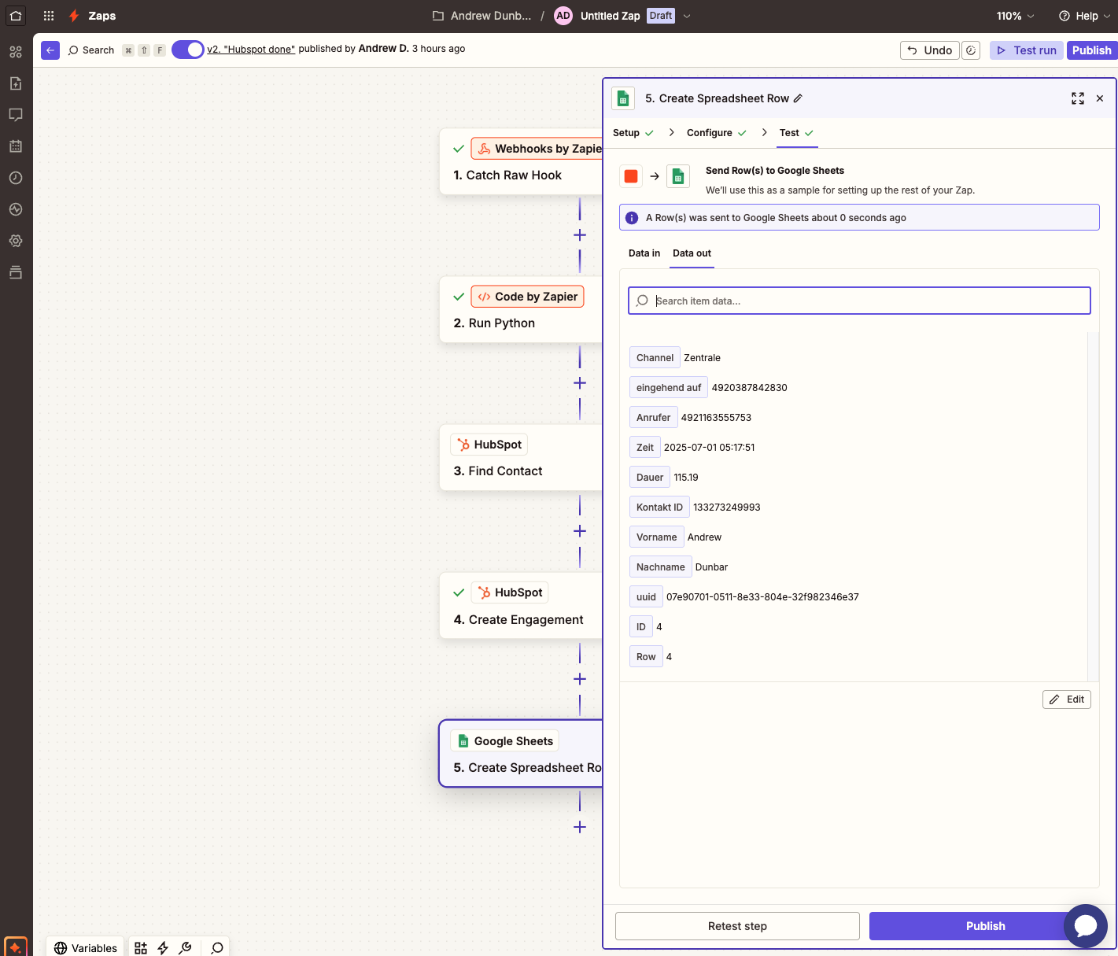
Task: Click the lightning bolt icon in bottom toolbar
Action: tap(163, 948)
